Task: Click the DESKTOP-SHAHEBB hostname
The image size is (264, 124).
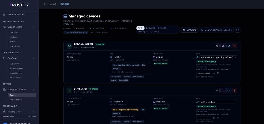Action: [84, 44]
